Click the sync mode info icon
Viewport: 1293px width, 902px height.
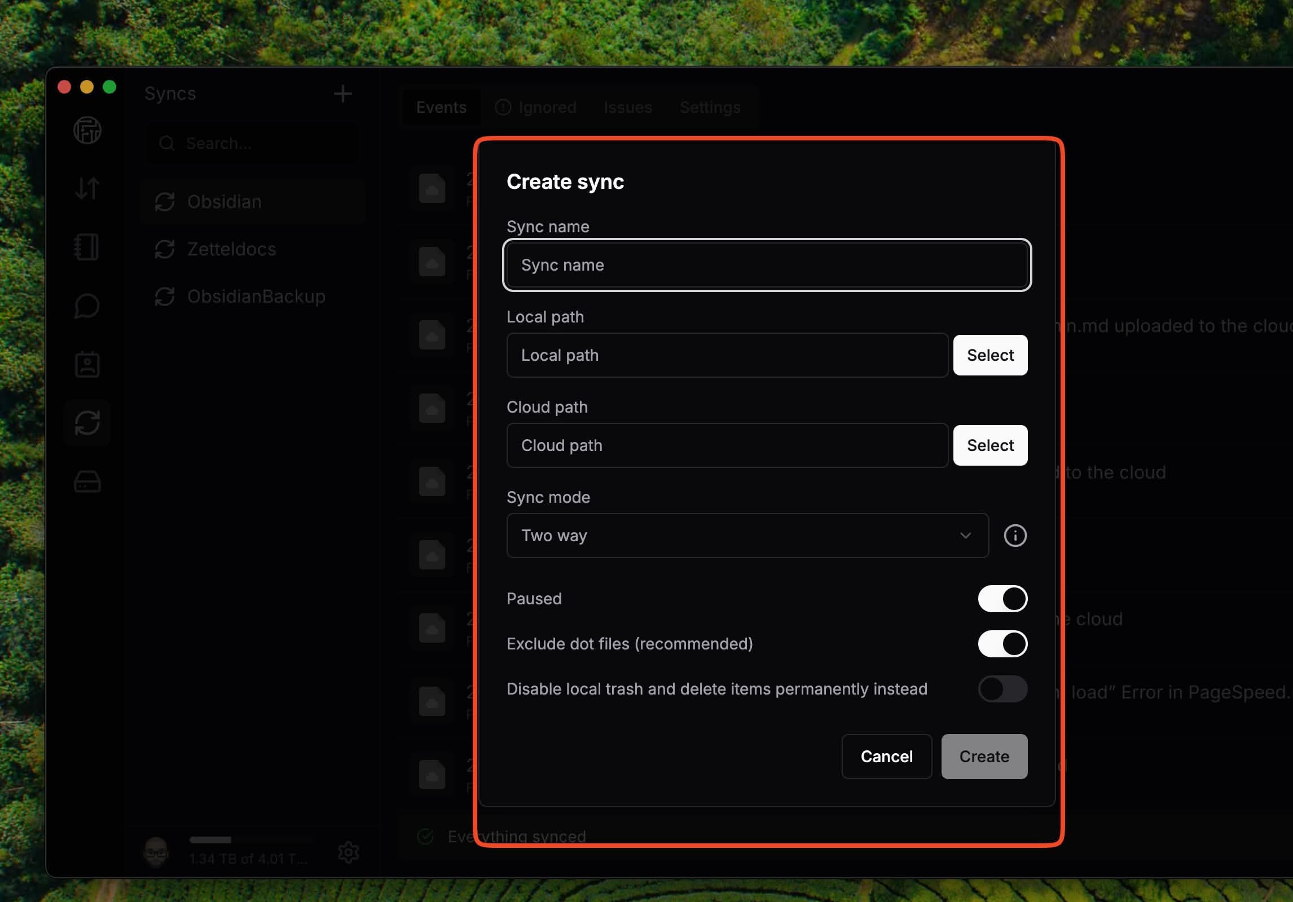1015,536
